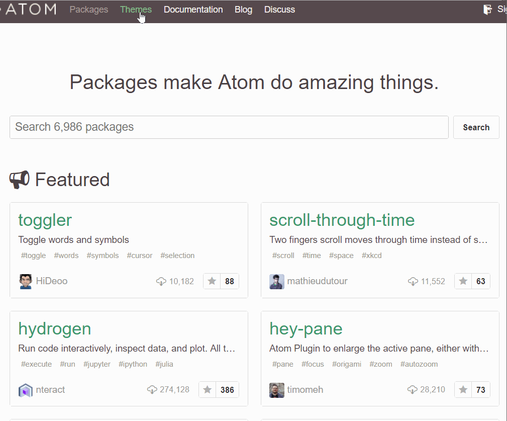Open the Packages nav item
Image resolution: width=507 pixels, height=421 pixels.
click(x=89, y=10)
